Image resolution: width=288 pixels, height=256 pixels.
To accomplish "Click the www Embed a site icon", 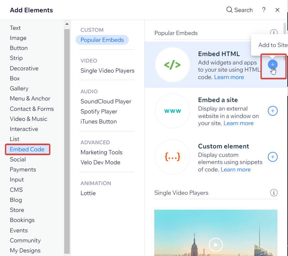I will click(172, 111).
